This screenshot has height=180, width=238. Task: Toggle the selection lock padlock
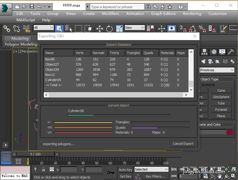point(43,169)
